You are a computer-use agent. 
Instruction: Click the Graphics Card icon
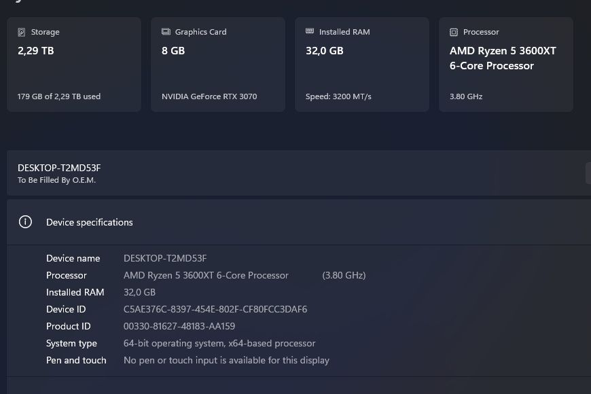click(166, 31)
